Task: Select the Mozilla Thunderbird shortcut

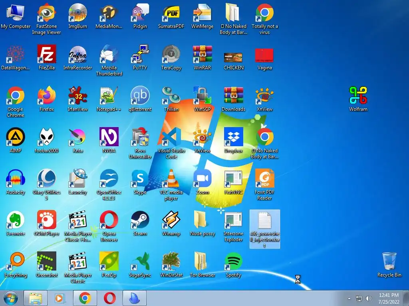Action: click(109, 61)
